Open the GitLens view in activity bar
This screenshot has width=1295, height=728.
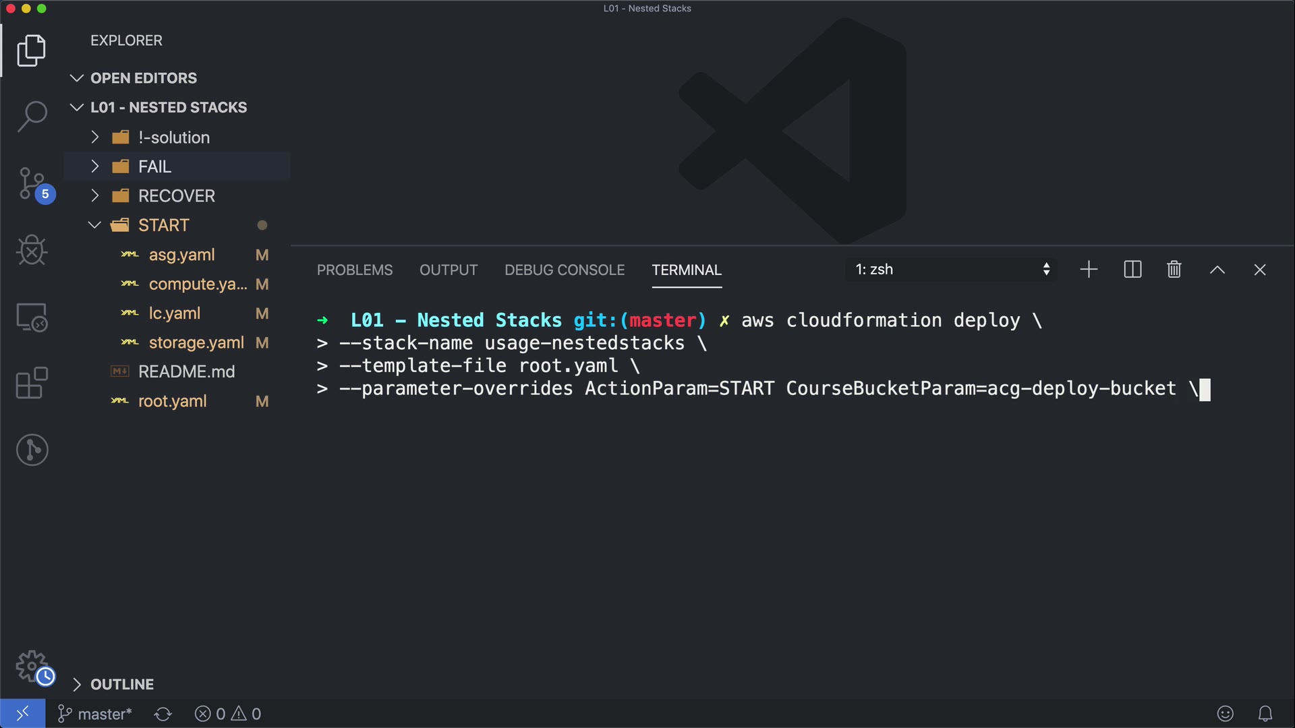tap(32, 450)
